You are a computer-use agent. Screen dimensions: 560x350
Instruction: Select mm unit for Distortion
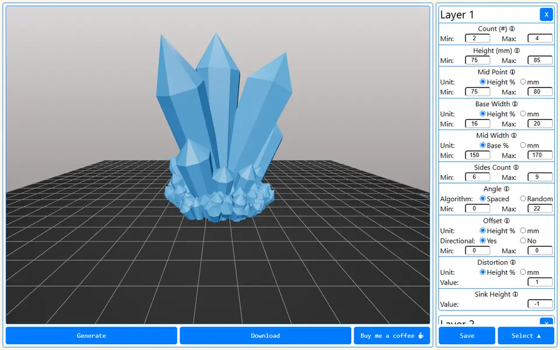[x=523, y=272]
